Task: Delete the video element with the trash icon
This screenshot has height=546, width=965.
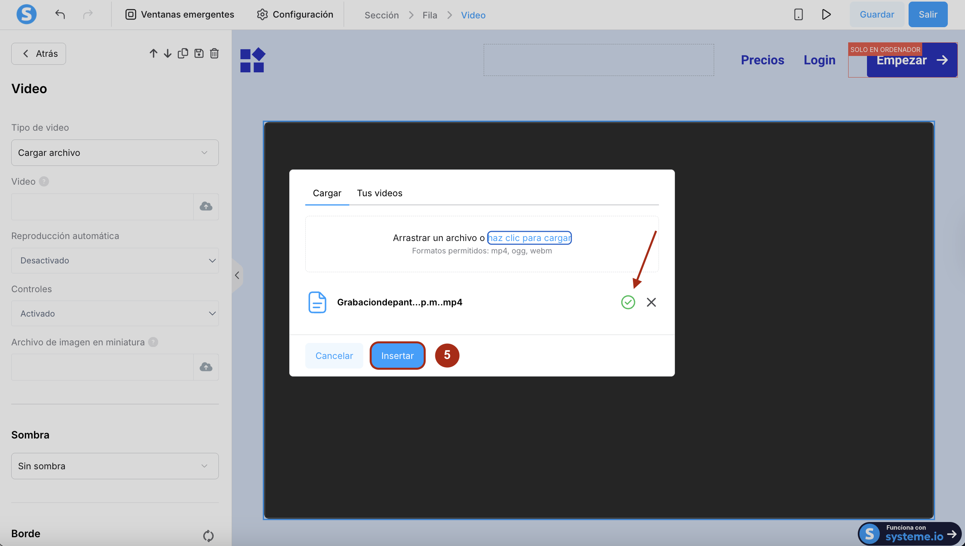Action: click(x=214, y=54)
